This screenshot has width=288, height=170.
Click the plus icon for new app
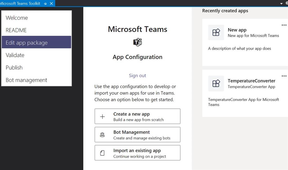click(x=102, y=116)
